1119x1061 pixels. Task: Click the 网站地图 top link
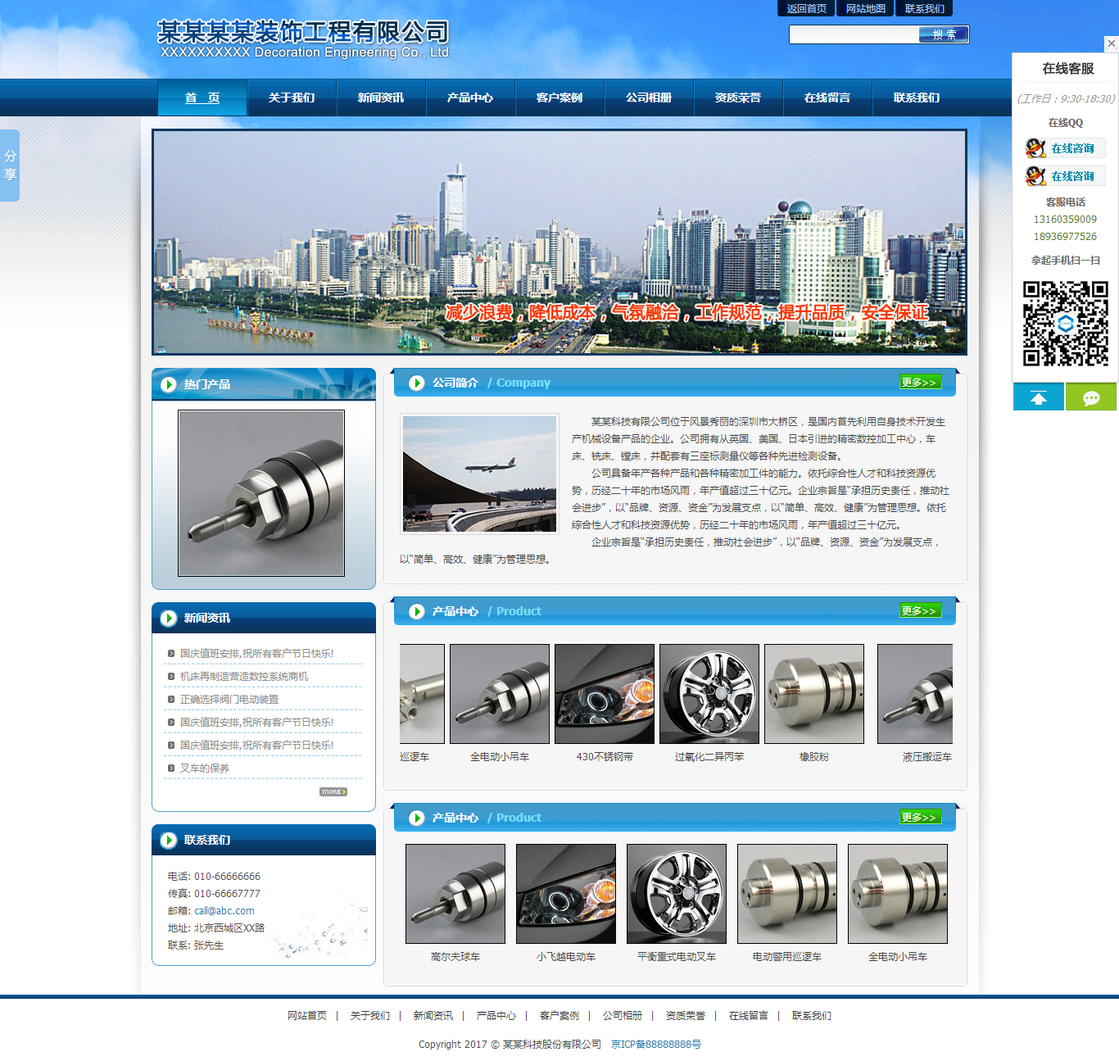[865, 9]
